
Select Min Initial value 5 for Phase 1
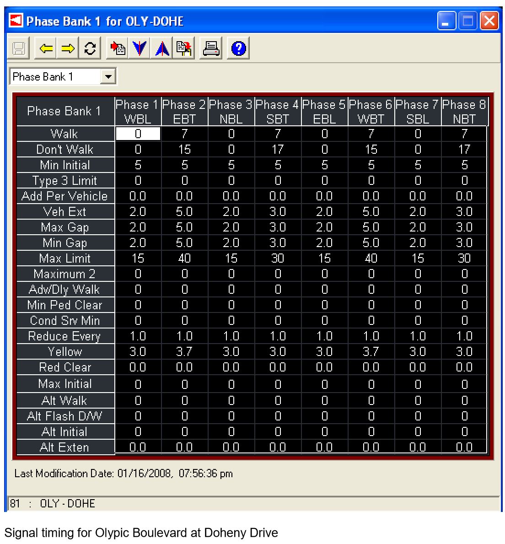point(138,165)
